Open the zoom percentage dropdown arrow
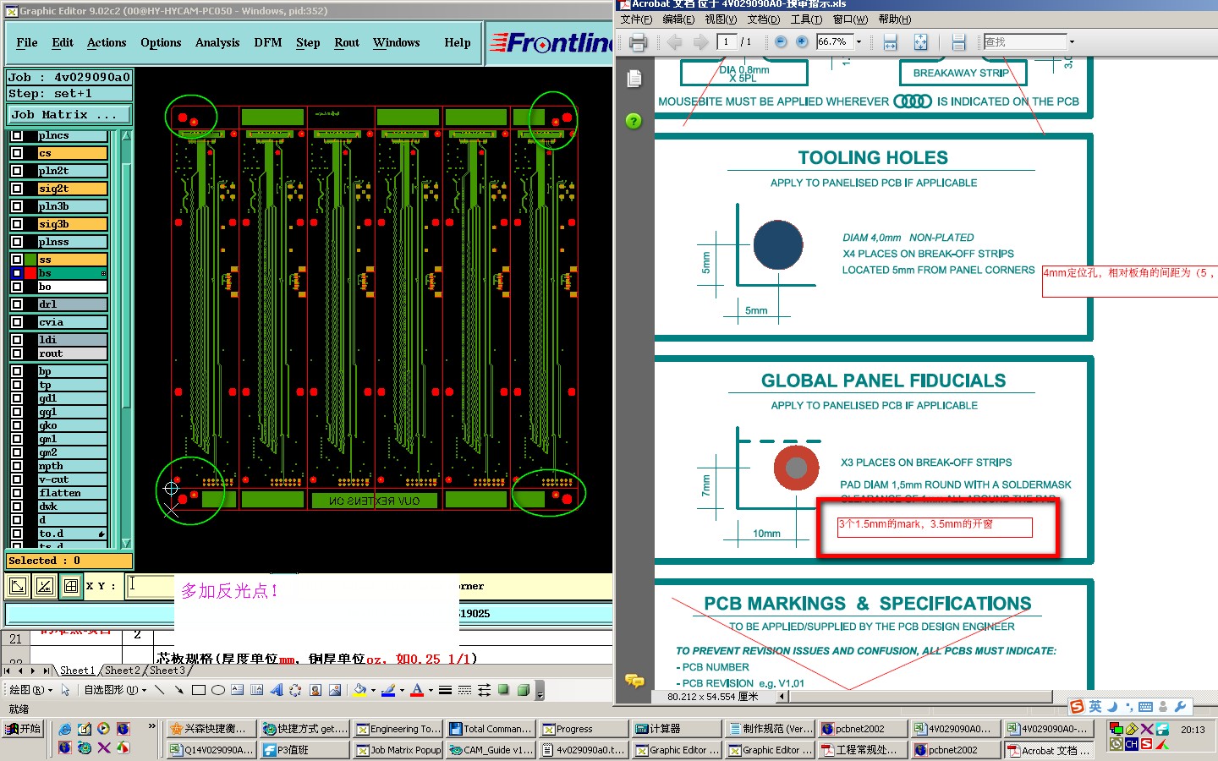Screen dimensions: 1218x761 [859, 42]
